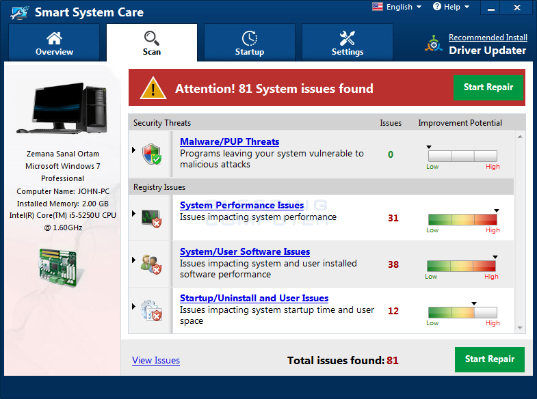Click the Computer Name: JOHN-PC text
This screenshot has height=399, width=537.
[x=63, y=191]
